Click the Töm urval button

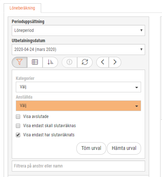coord(91,148)
